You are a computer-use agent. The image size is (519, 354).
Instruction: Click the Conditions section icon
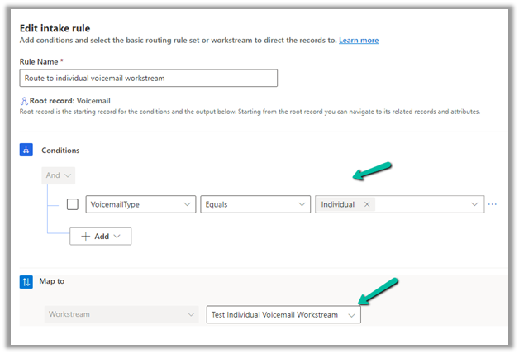pyautogui.click(x=25, y=150)
